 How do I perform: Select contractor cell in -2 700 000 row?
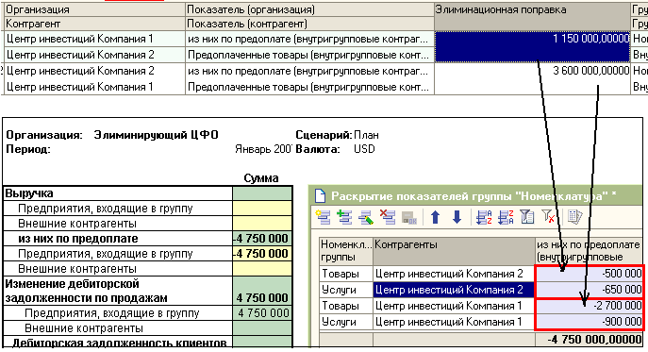454,306
